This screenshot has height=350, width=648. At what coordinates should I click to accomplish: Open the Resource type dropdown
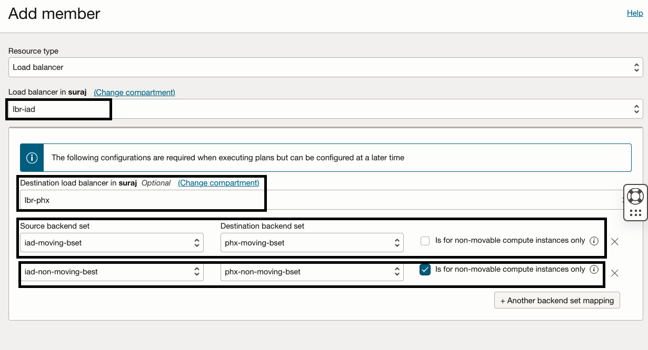coord(325,67)
